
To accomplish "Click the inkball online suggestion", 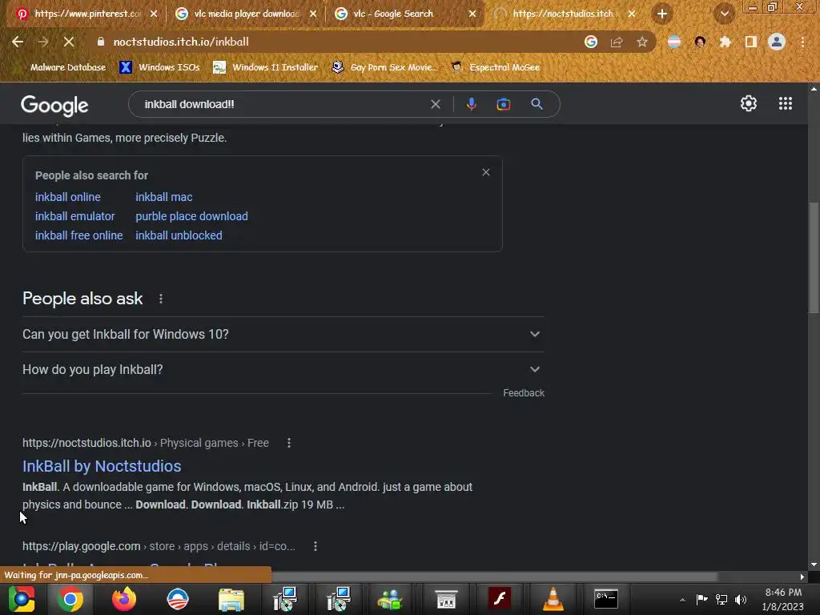I will pos(68,197).
